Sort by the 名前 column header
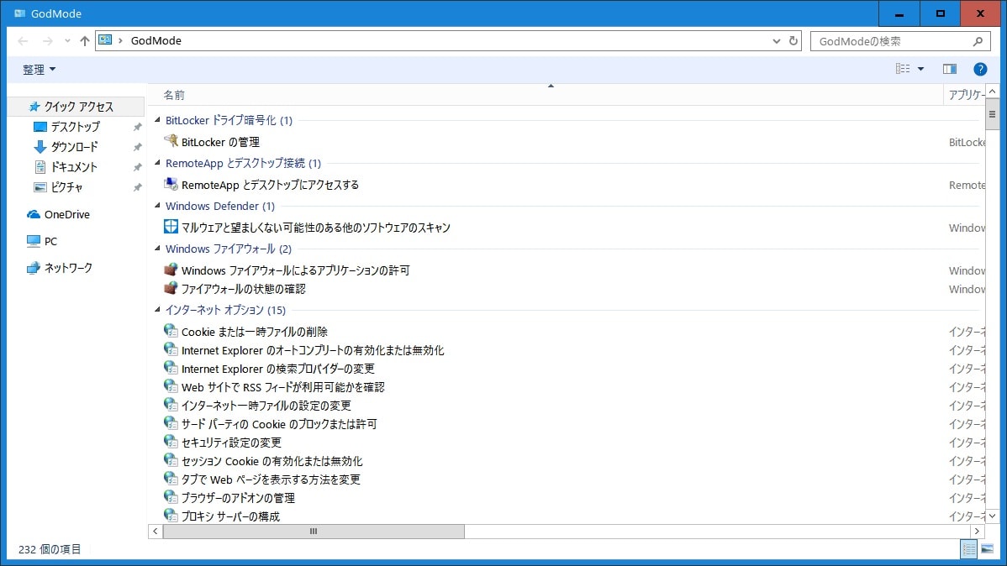The height and width of the screenshot is (566, 1007). pos(174,95)
